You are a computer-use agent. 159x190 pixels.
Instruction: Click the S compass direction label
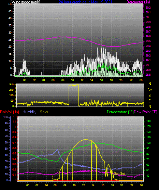149,96
